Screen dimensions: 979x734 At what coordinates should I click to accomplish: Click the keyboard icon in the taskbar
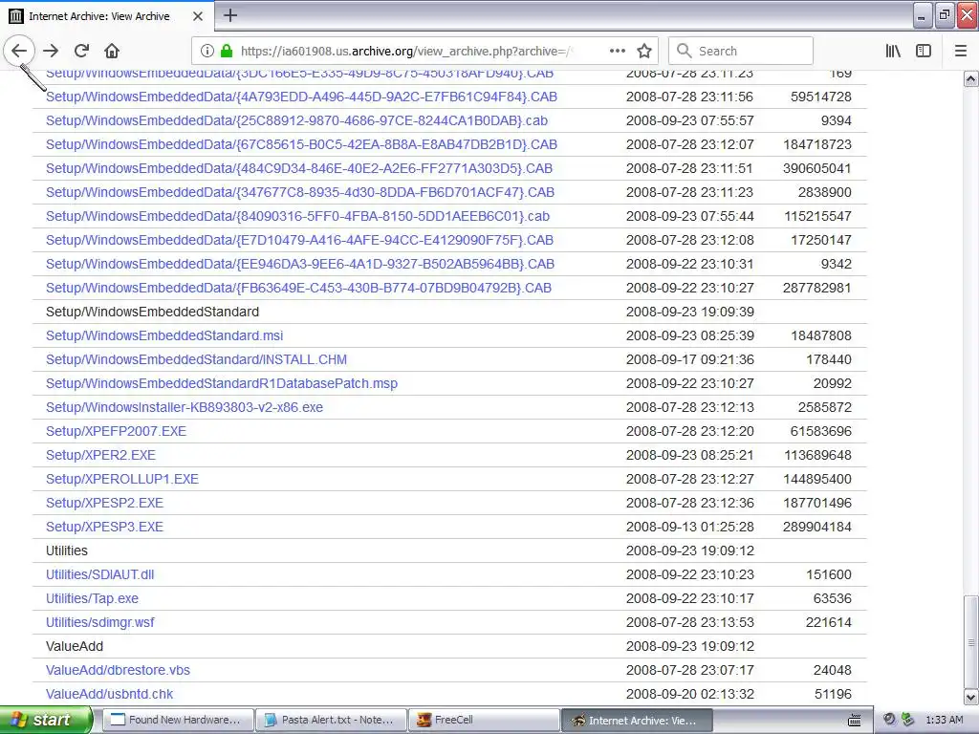tap(854, 721)
